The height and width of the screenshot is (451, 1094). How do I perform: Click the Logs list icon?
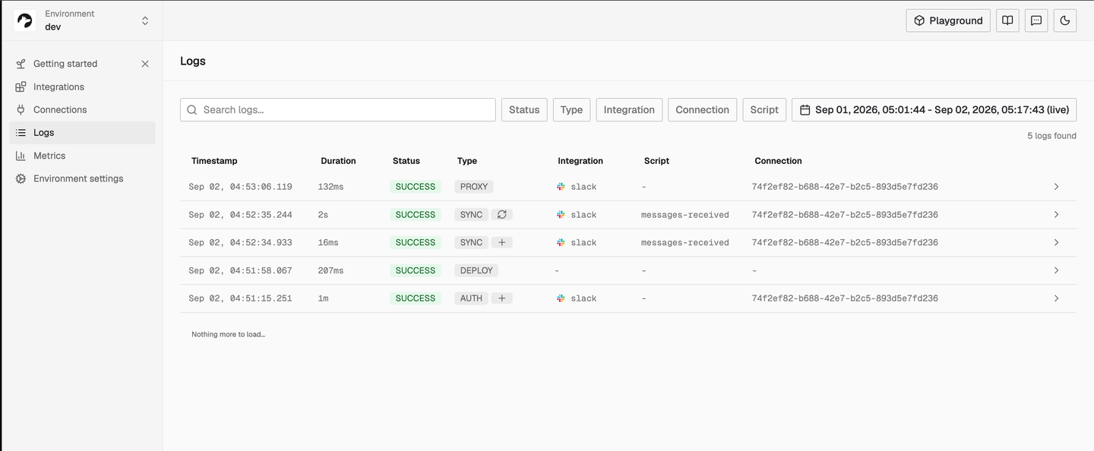(x=21, y=132)
